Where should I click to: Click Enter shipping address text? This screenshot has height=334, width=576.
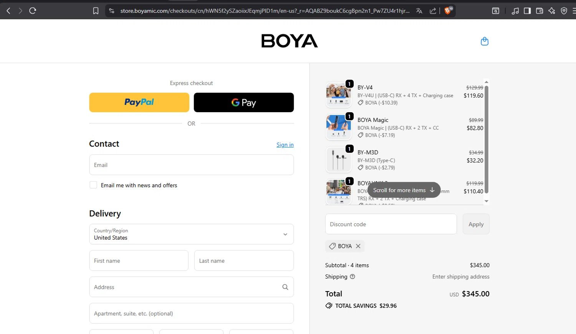461,277
